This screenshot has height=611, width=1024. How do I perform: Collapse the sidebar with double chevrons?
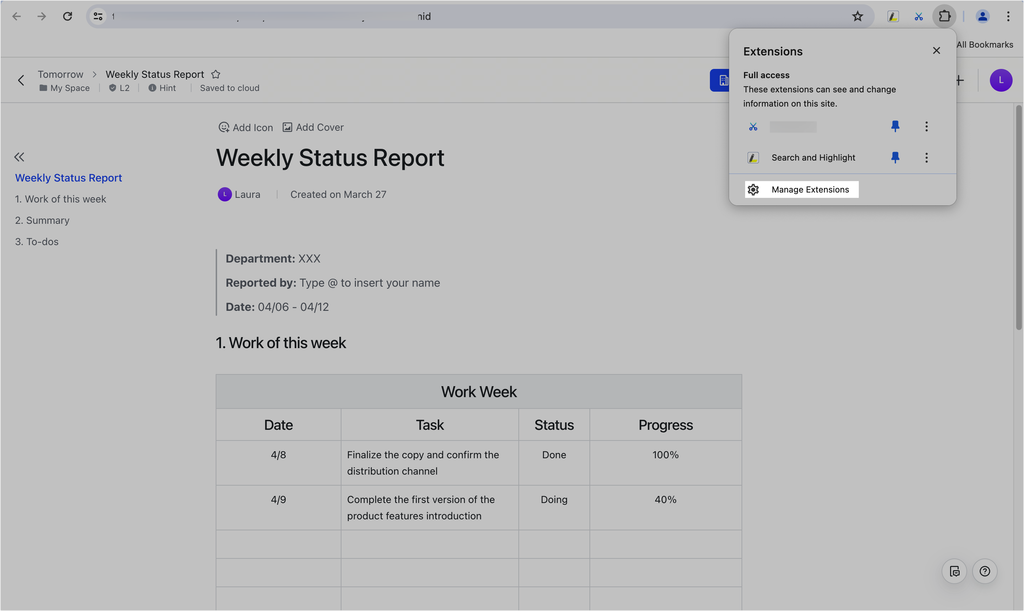click(19, 157)
